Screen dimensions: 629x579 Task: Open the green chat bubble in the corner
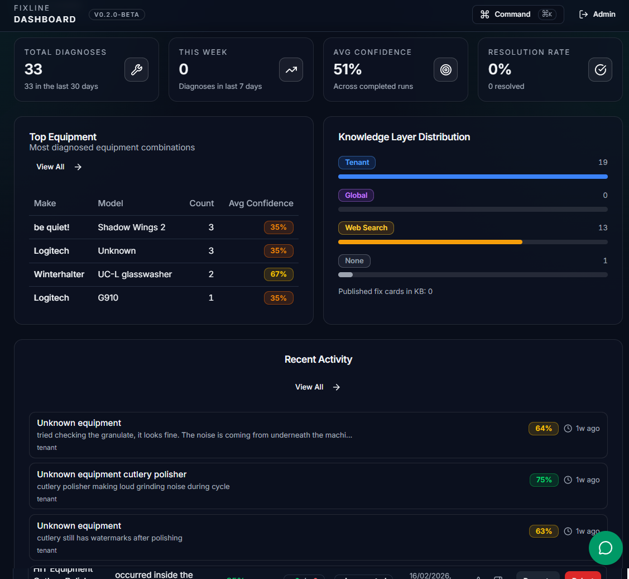pos(606,548)
